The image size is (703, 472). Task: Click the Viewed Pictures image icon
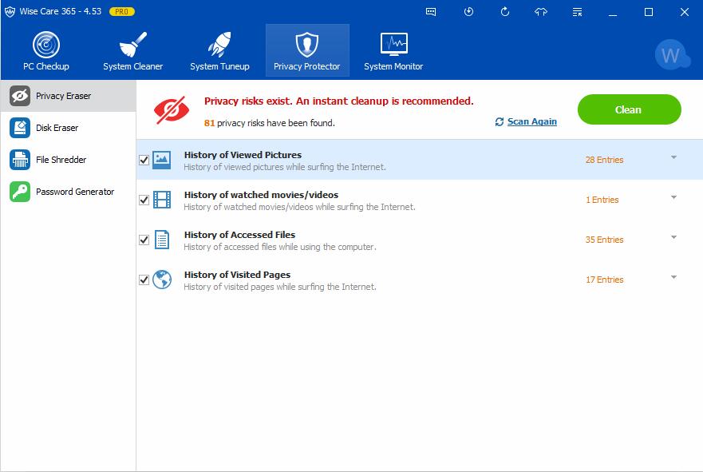coord(161,160)
